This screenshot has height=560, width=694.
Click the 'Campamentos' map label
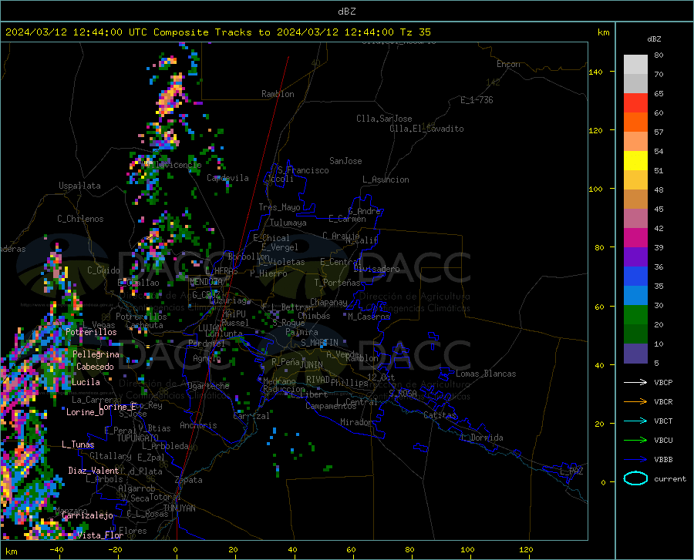[x=331, y=406]
